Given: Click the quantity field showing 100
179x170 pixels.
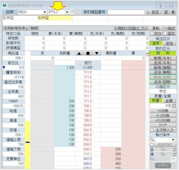Looking at the screenshot, I should [x=161, y=106].
